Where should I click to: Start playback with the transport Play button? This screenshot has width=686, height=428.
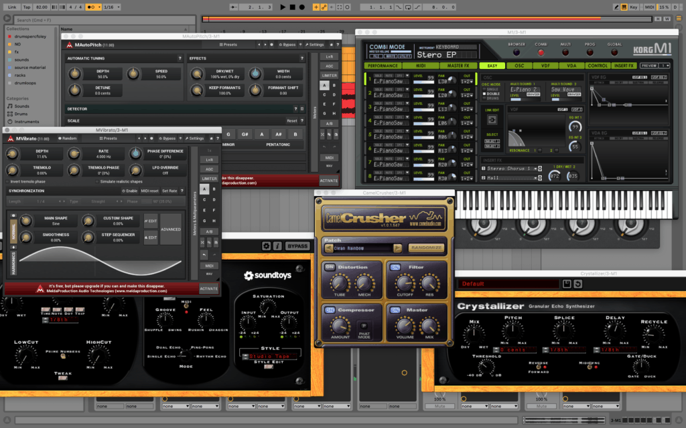pos(283,7)
